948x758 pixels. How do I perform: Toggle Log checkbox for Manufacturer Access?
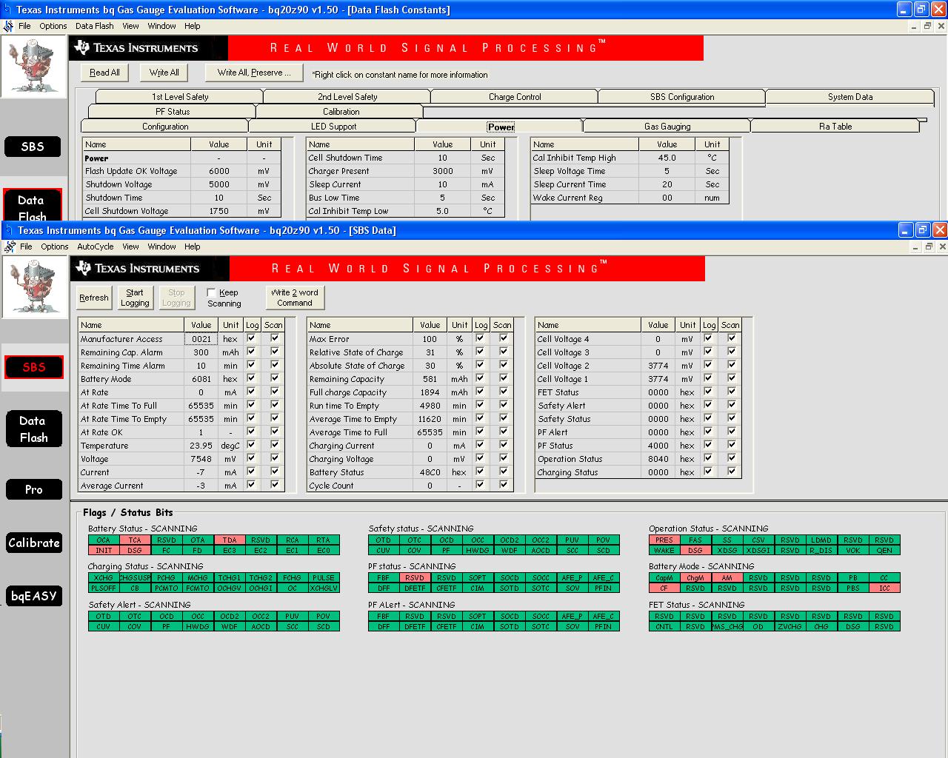251,338
